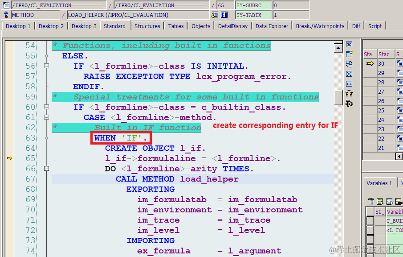Image resolution: width=403 pixels, height=257 pixels.
Task: Click the line number field showing 65
Action: [225, 5]
